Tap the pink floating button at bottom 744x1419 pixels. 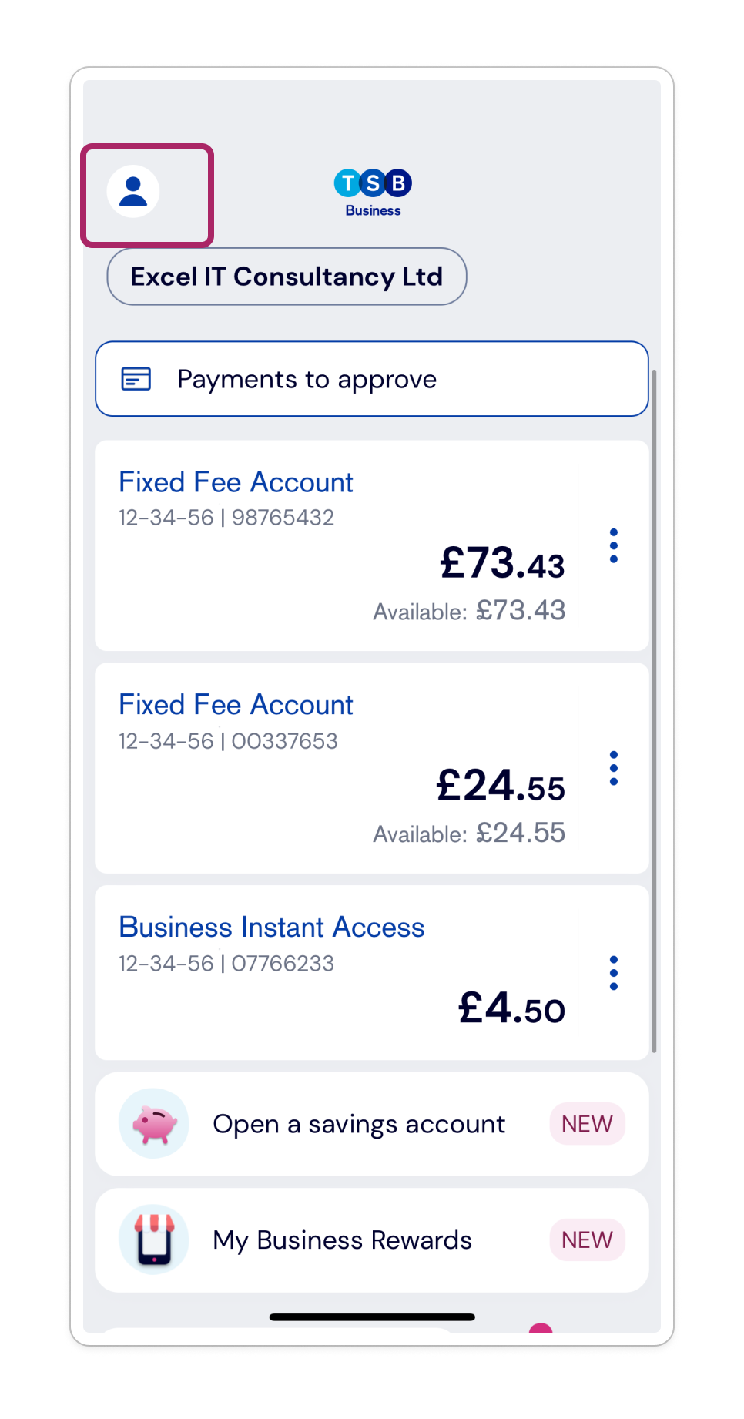[x=541, y=1327]
